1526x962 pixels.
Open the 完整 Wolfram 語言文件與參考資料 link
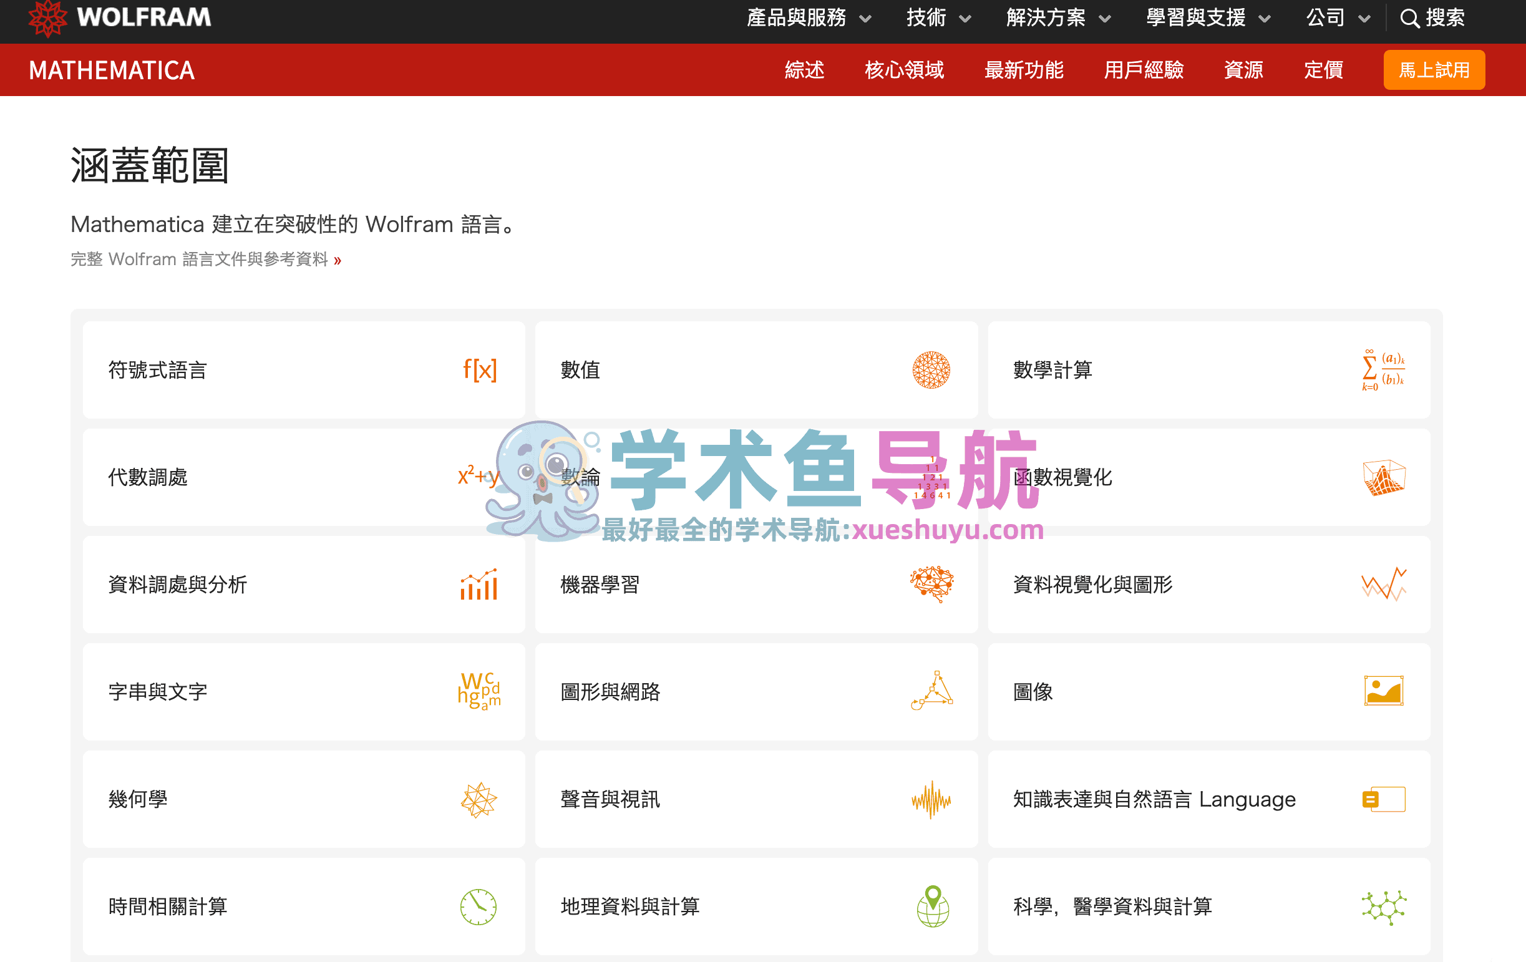pos(205,259)
